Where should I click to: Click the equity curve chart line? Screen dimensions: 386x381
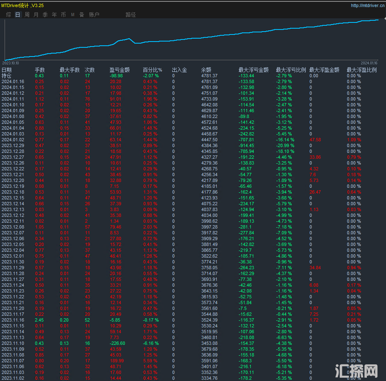point(208,37)
